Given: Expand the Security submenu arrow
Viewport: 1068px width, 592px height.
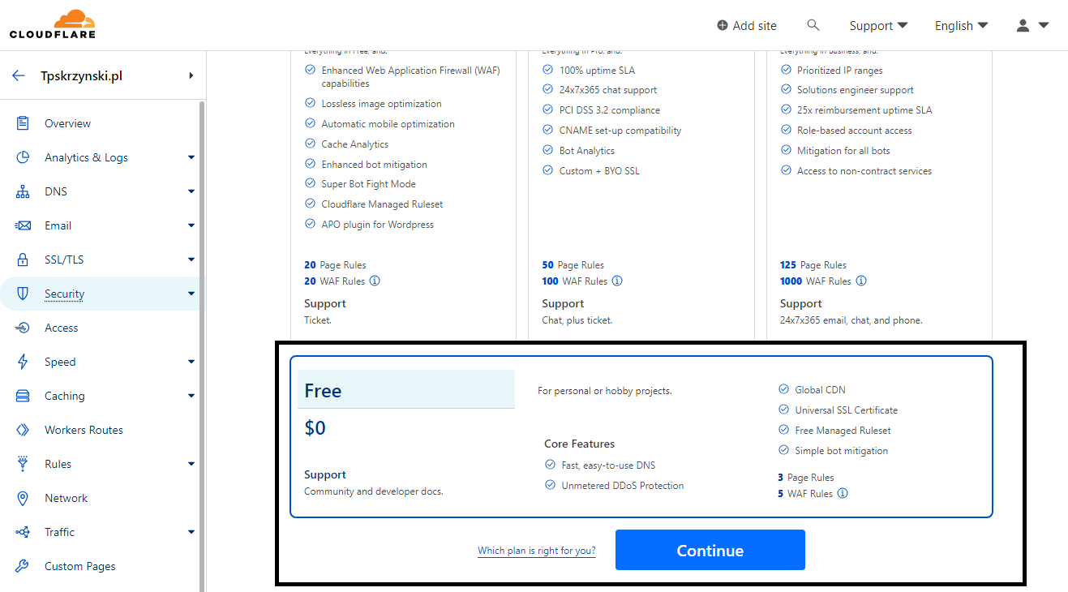Looking at the screenshot, I should pos(191,294).
